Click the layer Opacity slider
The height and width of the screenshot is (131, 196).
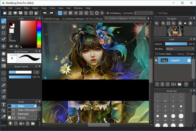(x=176, y=44)
